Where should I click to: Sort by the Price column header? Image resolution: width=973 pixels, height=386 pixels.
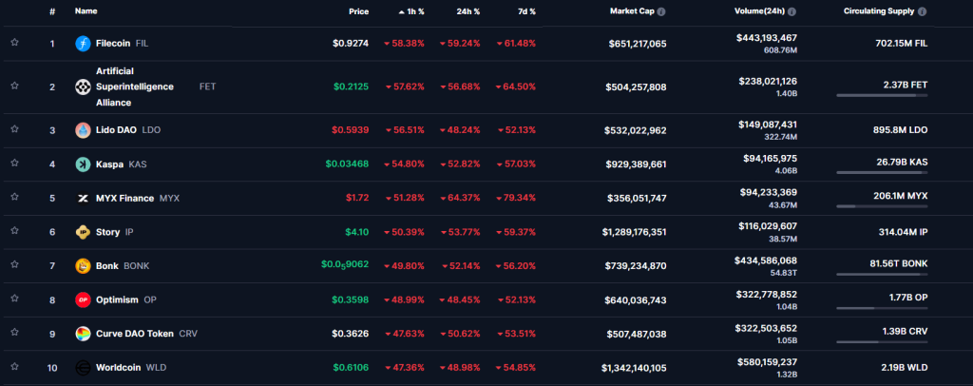[x=358, y=11]
